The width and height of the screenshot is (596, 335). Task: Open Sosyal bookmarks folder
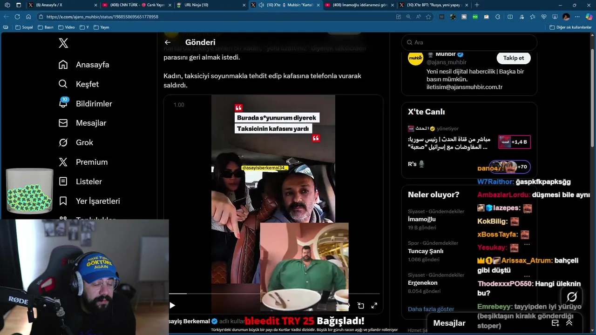(24, 27)
